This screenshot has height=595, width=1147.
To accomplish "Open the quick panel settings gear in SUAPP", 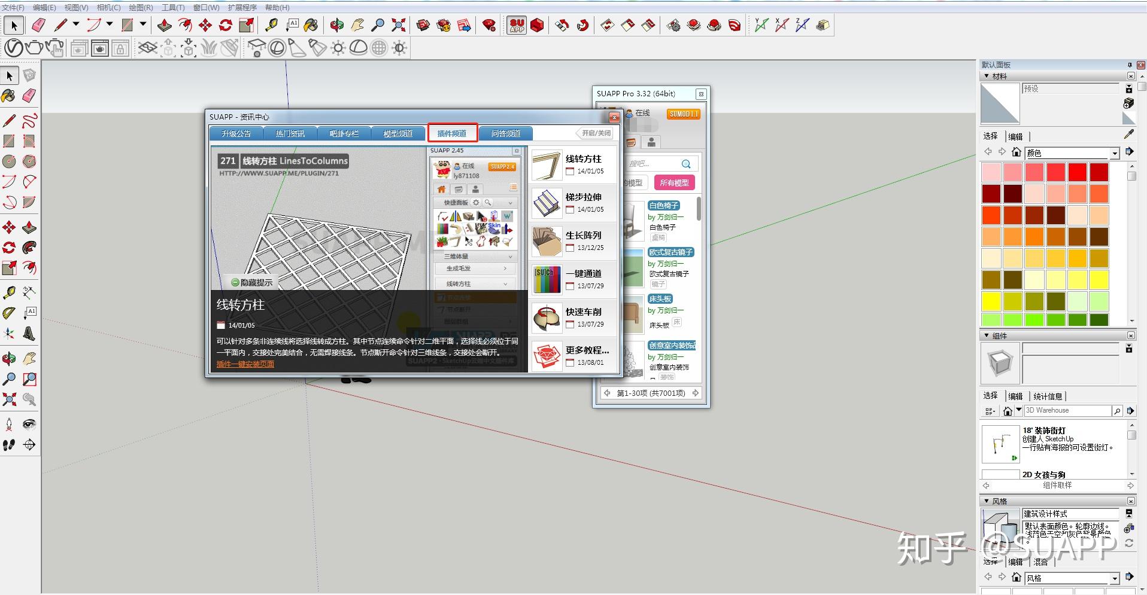I will 476,203.
